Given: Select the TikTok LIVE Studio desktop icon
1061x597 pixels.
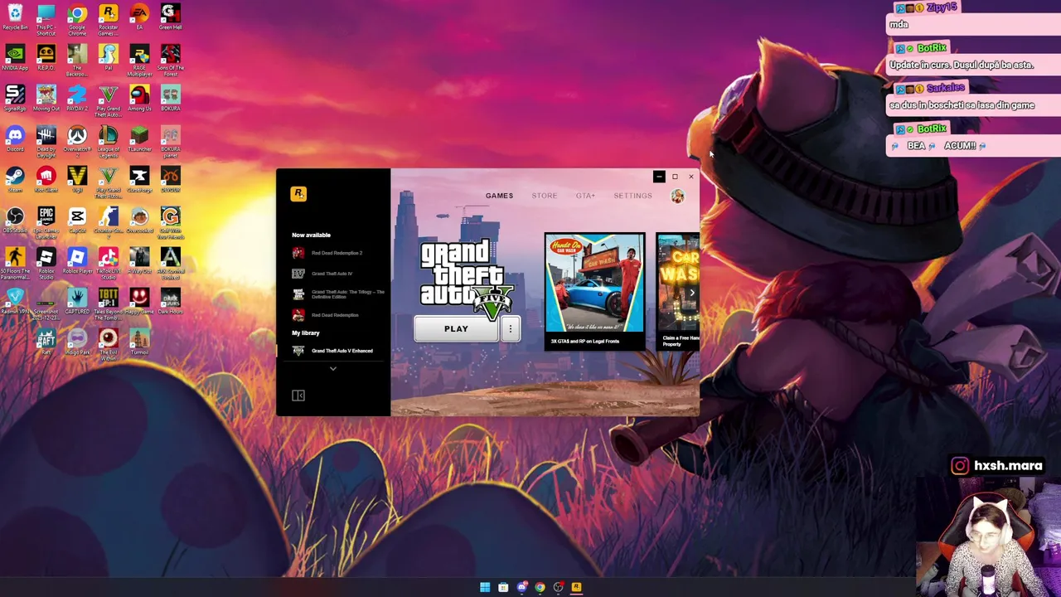Looking at the screenshot, I should coord(108,264).
